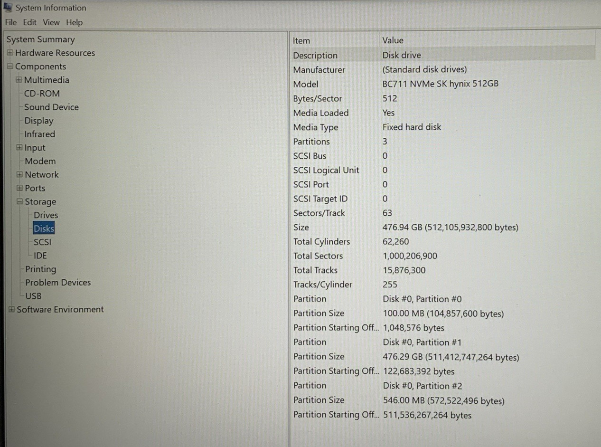601x447 pixels.
Task: Select the USB tree item
Action: [33, 296]
